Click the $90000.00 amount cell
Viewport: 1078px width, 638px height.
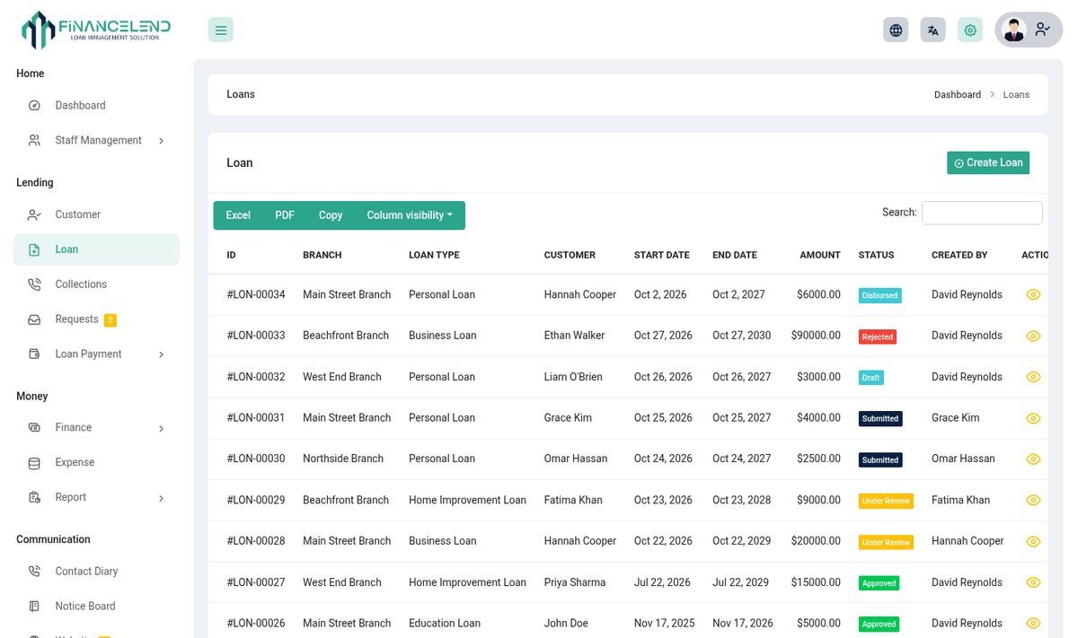pyautogui.click(x=816, y=336)
